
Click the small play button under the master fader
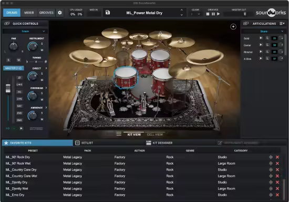pos(22,128)
